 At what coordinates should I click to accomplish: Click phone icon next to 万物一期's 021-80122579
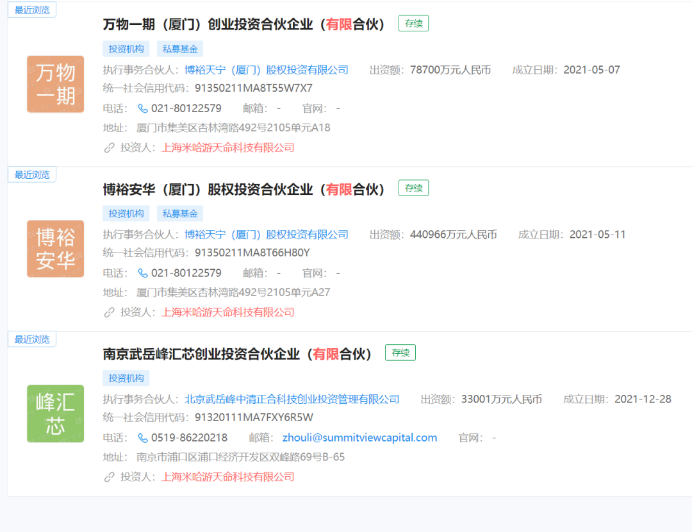pyautogui.click(x=142, y=108)
